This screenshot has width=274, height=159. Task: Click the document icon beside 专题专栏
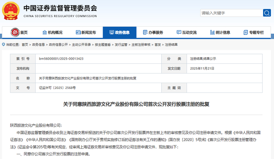click(x=246, y=33)
